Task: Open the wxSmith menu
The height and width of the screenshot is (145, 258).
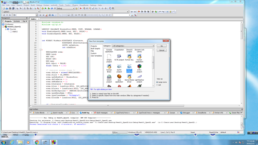Action: tap(54, 5)
